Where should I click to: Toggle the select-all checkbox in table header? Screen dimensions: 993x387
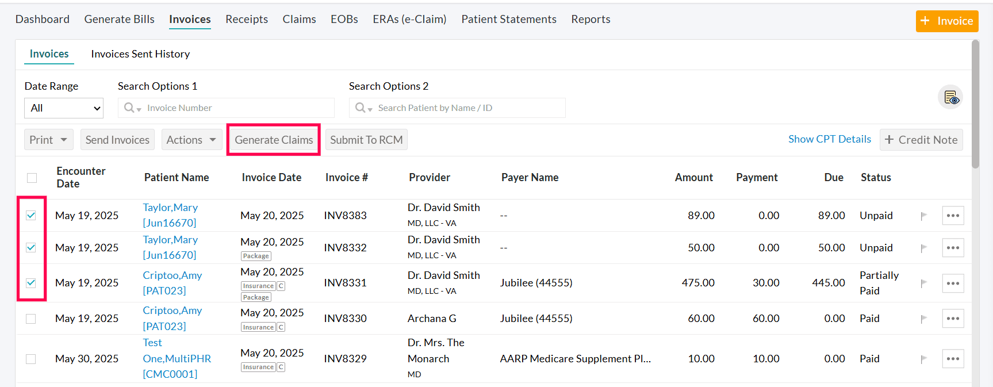point(32,178)
